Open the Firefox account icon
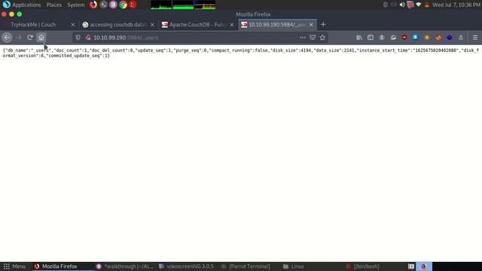The width and height of the screenshot is (482, 271). click(382, 38)
